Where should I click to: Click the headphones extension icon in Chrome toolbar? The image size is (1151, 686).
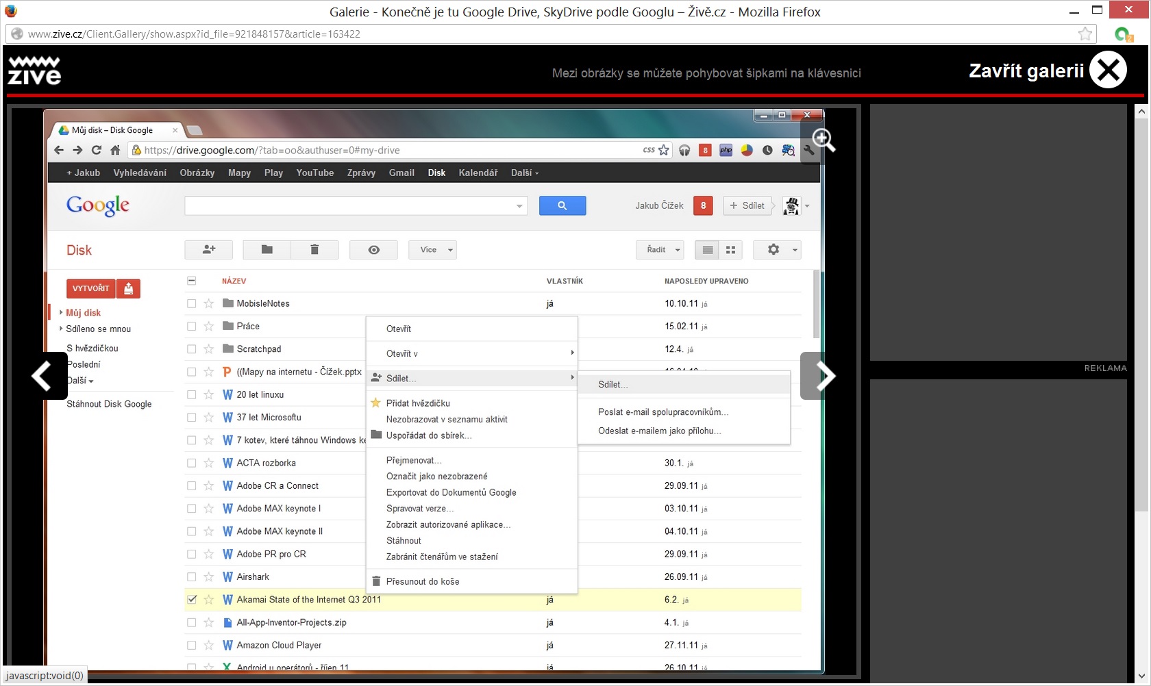(x=684, y=151)
